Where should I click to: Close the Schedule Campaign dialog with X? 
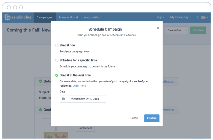click(158, 28)
